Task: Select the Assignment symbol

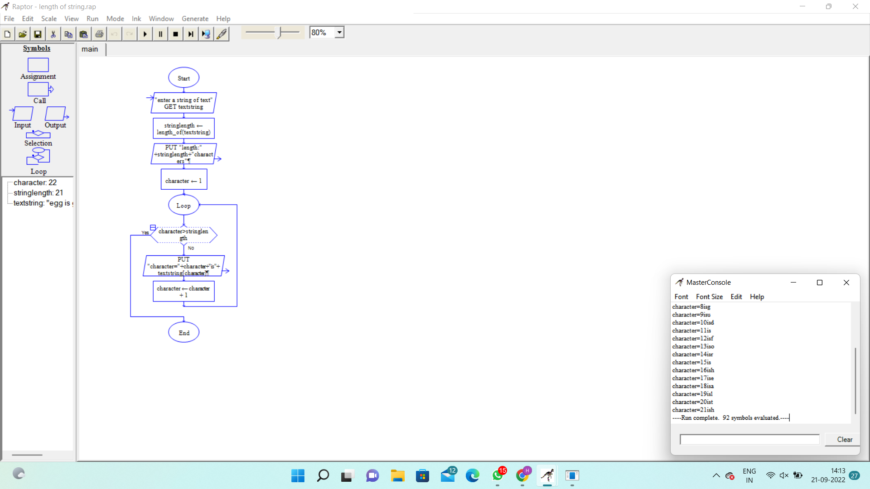Action: pos(38,65)
